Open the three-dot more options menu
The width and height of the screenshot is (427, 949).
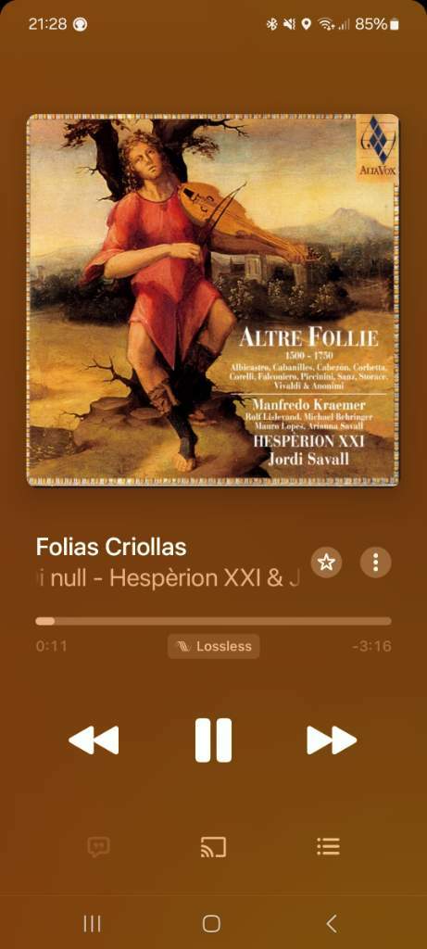point(375,563)
